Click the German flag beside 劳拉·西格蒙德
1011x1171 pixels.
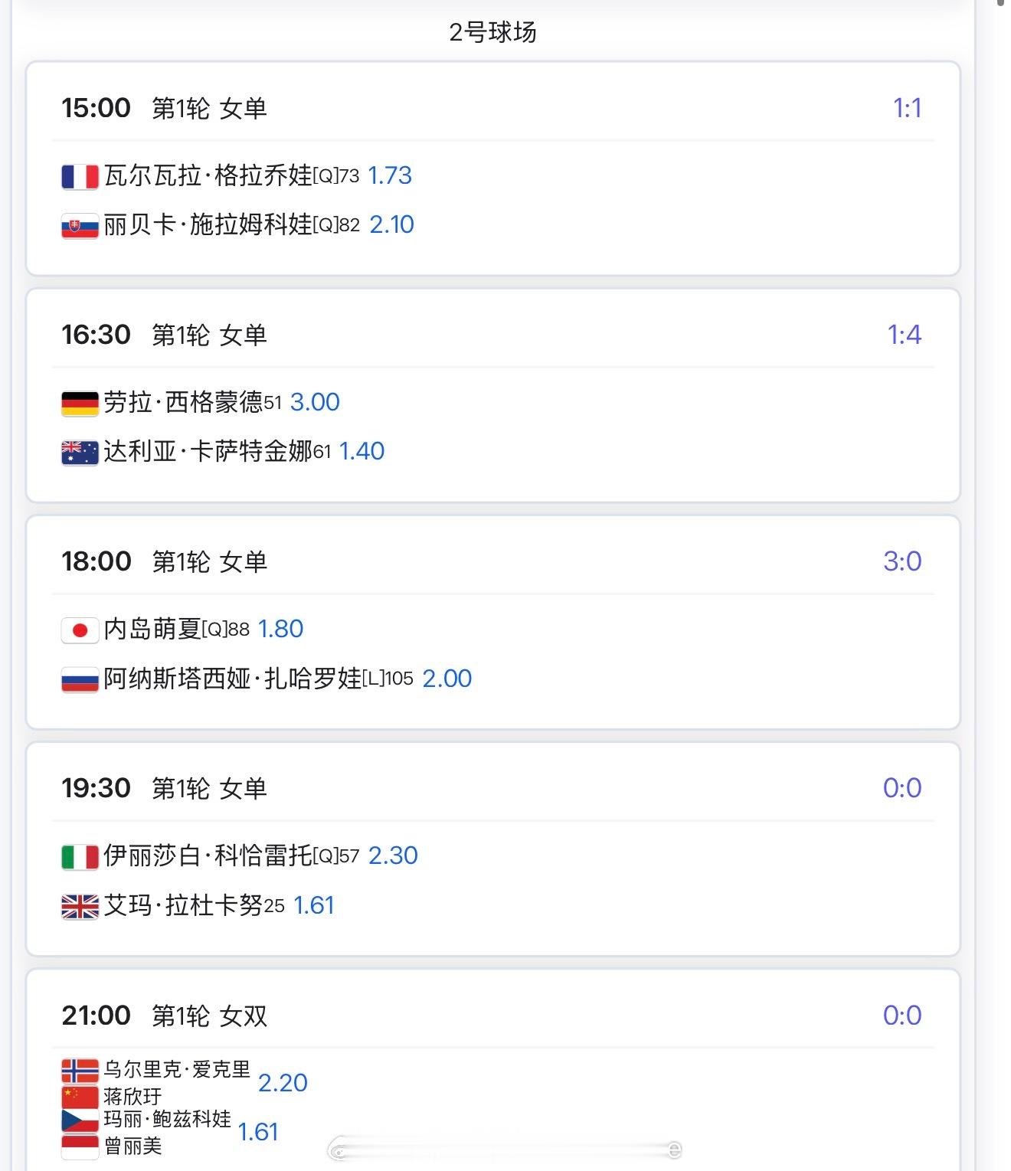[x=80, y=404]
